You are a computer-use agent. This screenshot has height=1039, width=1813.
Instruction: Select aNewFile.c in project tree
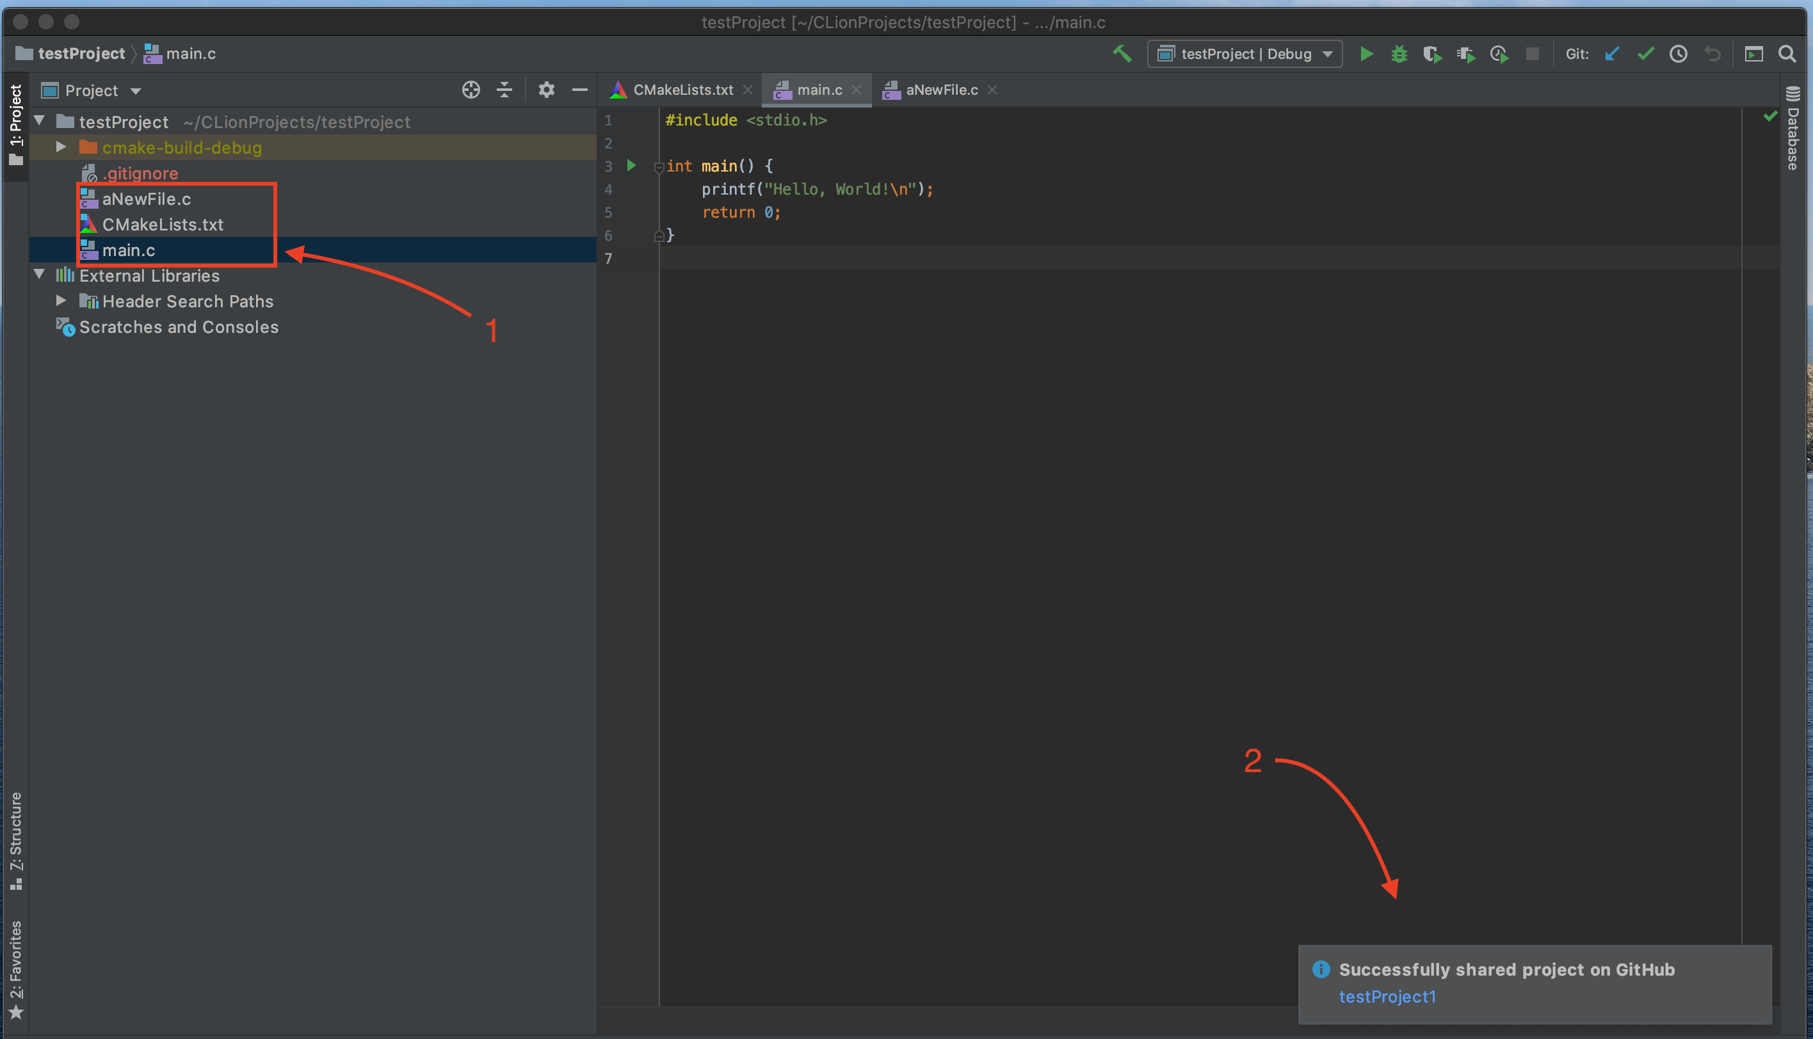click(x=146, y=199)
